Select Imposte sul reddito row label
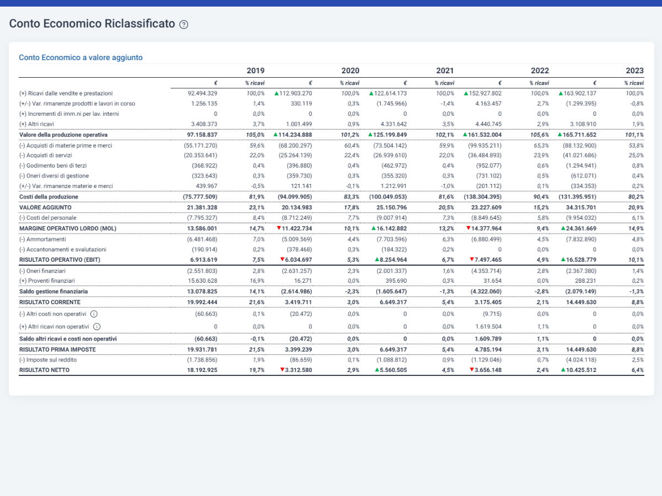The height and width of the screenshot is (496, 662). point(48,359)
